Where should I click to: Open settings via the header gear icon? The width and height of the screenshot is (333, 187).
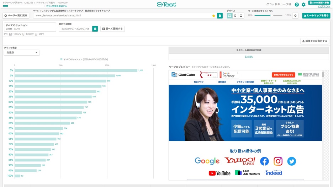point(303,5)
